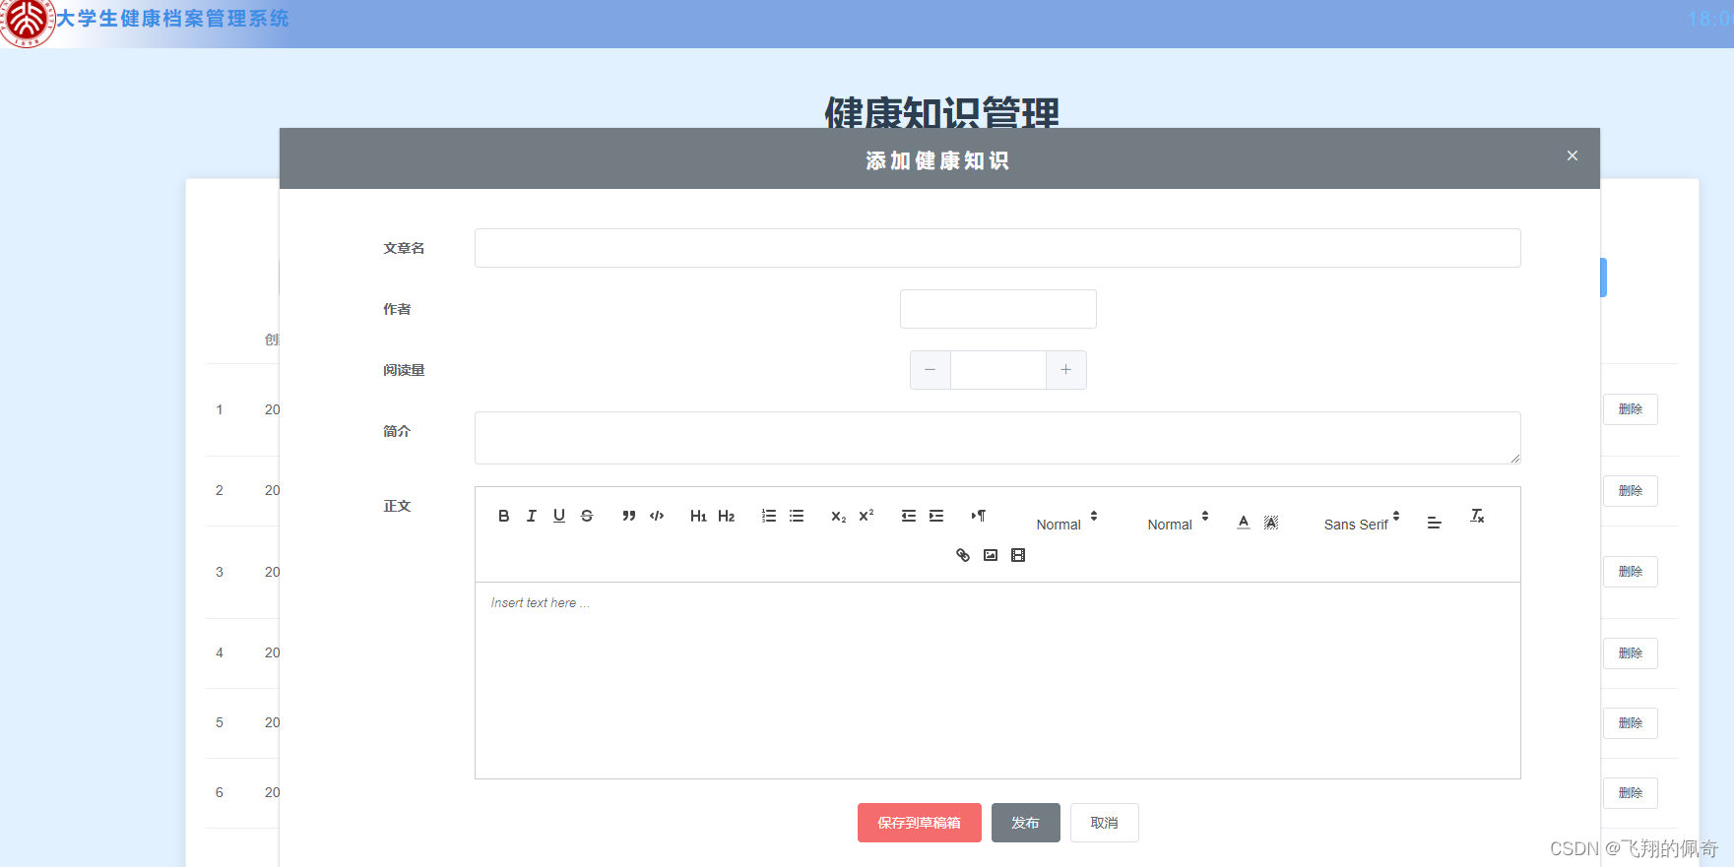The height and width of the screenshot is (867, 1734).
Task: Publish the article with 发布 button
Action: point(1025,823)
